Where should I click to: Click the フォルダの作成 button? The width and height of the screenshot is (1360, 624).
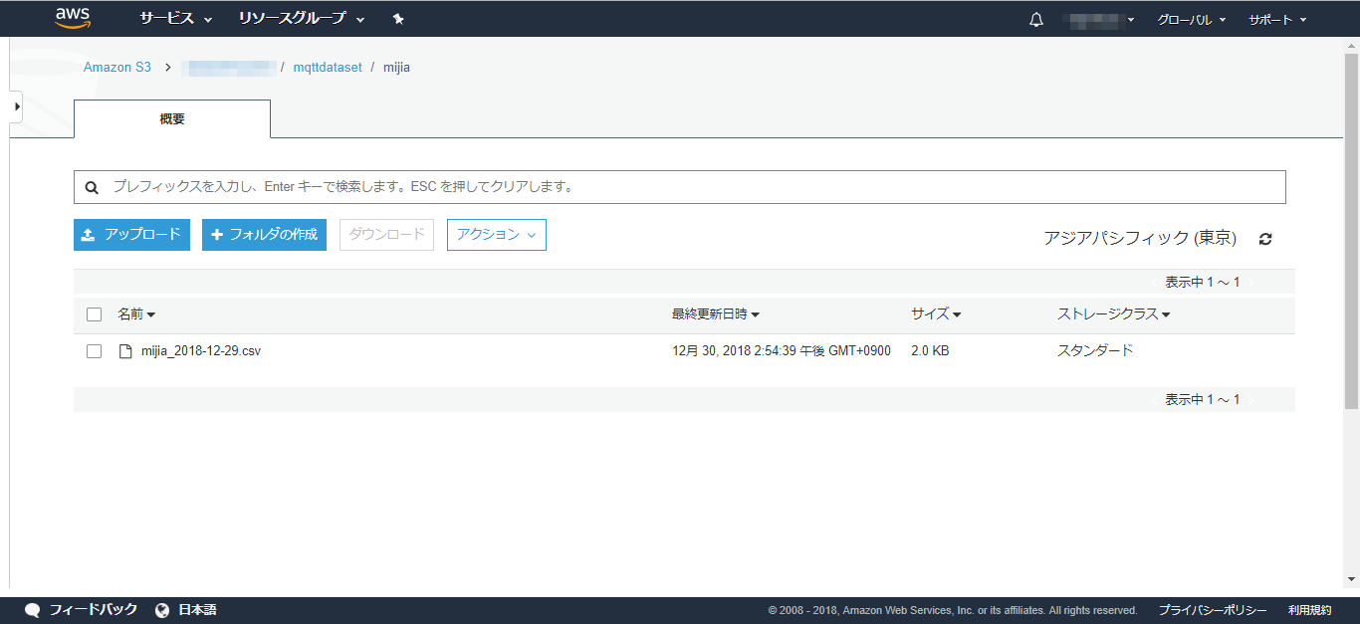(x=264, y=234)
